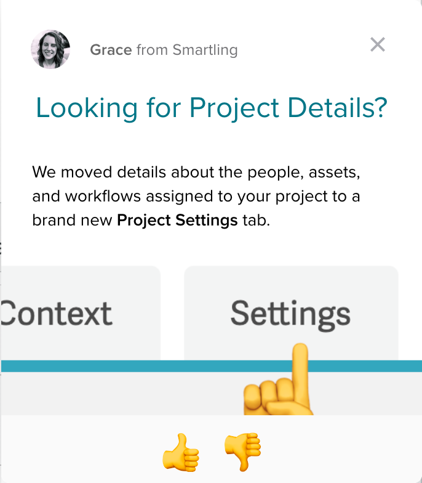Image resolution: width=422 pixels, height=483 pixels.
Task: Click the 'Looking for Project Details?' heading
Action: [212, 108]
